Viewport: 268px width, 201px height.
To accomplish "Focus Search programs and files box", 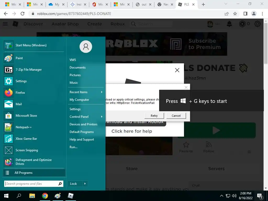I will coord(34,184).
